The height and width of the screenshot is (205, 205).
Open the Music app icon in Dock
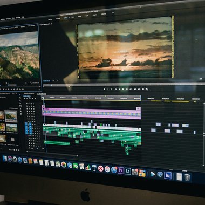click(107, 169)
